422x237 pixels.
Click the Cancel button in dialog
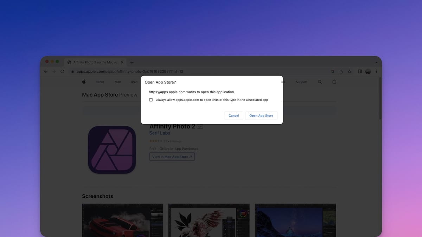click(234, 116)
